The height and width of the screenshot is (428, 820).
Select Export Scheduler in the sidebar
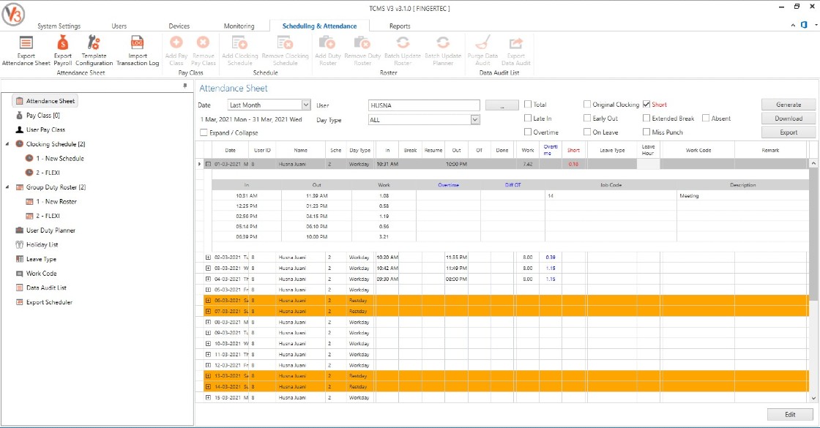(49, 302)
